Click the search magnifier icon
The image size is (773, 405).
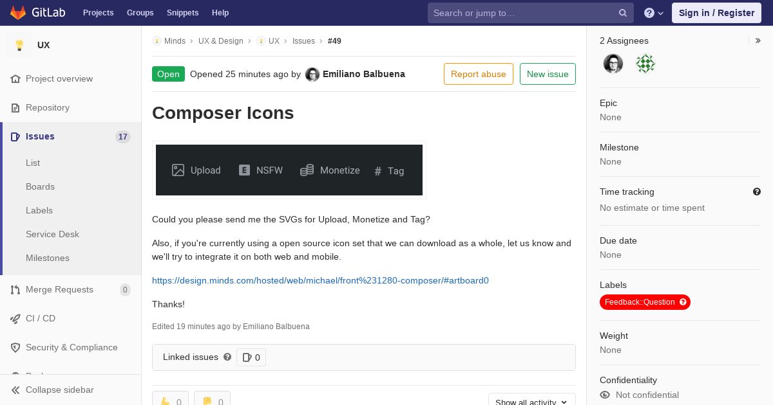(x=623, y=13)
